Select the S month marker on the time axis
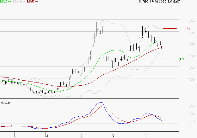 coord(112,135)
